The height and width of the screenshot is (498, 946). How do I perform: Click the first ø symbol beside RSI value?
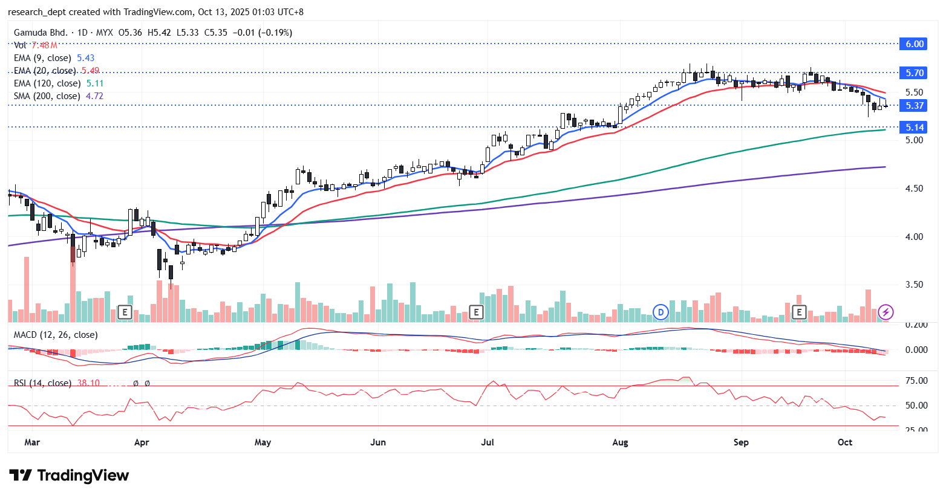(x=135, y=383)
